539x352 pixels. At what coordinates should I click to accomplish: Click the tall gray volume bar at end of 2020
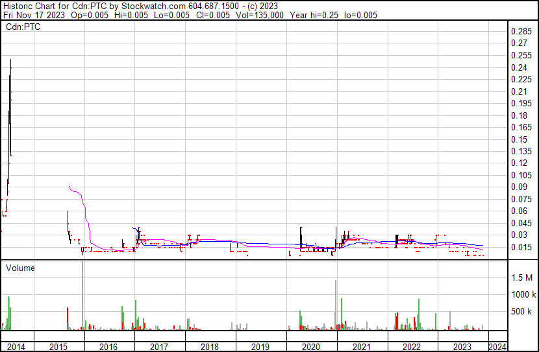click(336, 305)
